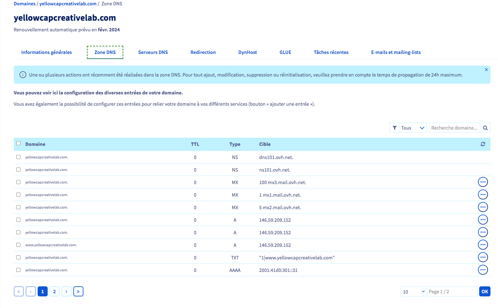
Task: Focus the Recherche domaine search field
Action: point(454,128)
